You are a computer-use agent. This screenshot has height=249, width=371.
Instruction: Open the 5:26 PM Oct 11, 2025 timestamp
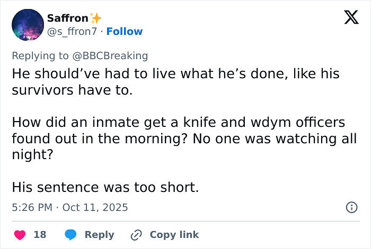click(69, 208)
